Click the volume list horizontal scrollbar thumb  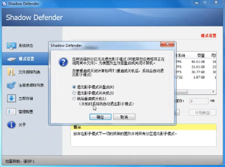[182, 92]
